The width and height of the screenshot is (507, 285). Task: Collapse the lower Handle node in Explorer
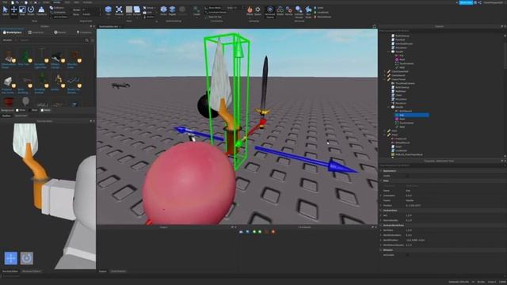point(389,107)
